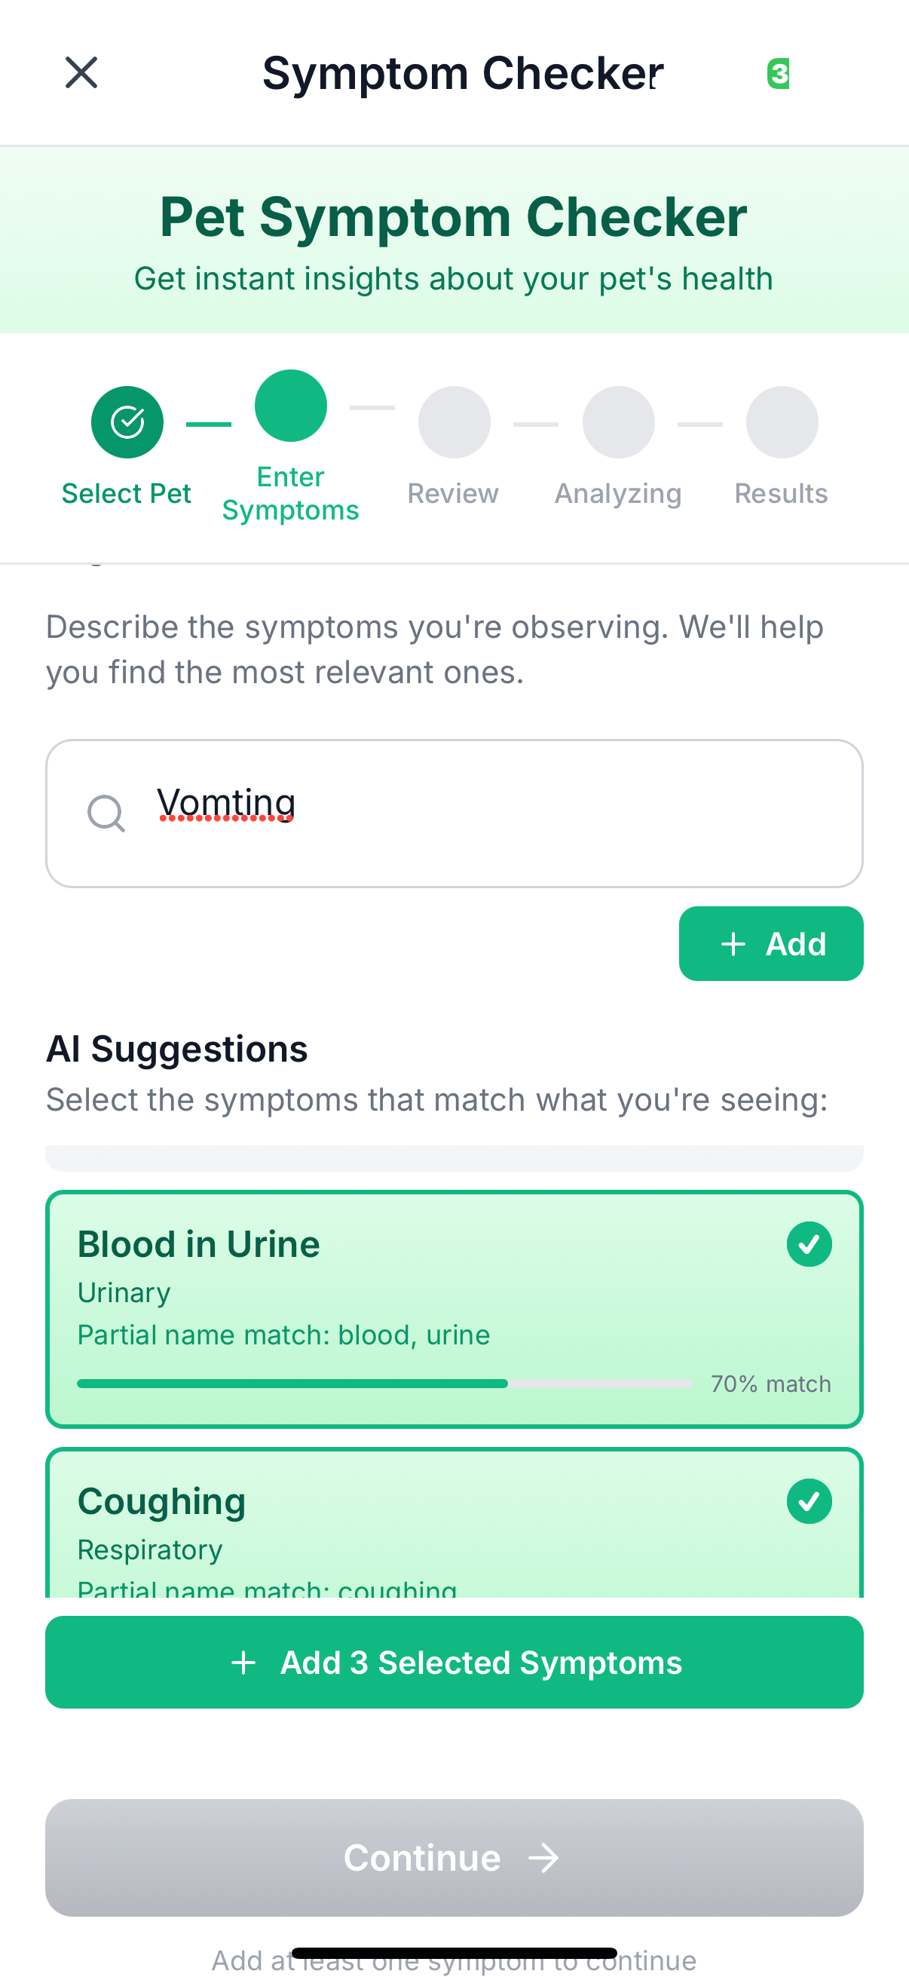The height and width of the screenshot is (1977, 909).
Task: Tap the Analyzing step circle
Action: 618,422
